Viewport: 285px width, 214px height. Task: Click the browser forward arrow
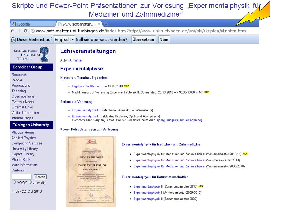(x=19, y=31)
